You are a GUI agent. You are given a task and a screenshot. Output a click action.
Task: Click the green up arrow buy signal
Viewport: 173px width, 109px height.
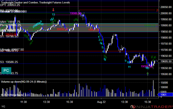pos(148,74)
